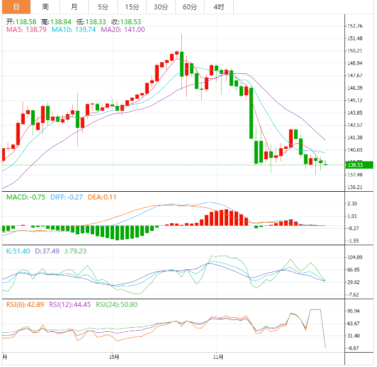Screen dimensions: 377x367
Task: Select the MACD: -0.75 indicator label
Action: (x=26, y=197)
